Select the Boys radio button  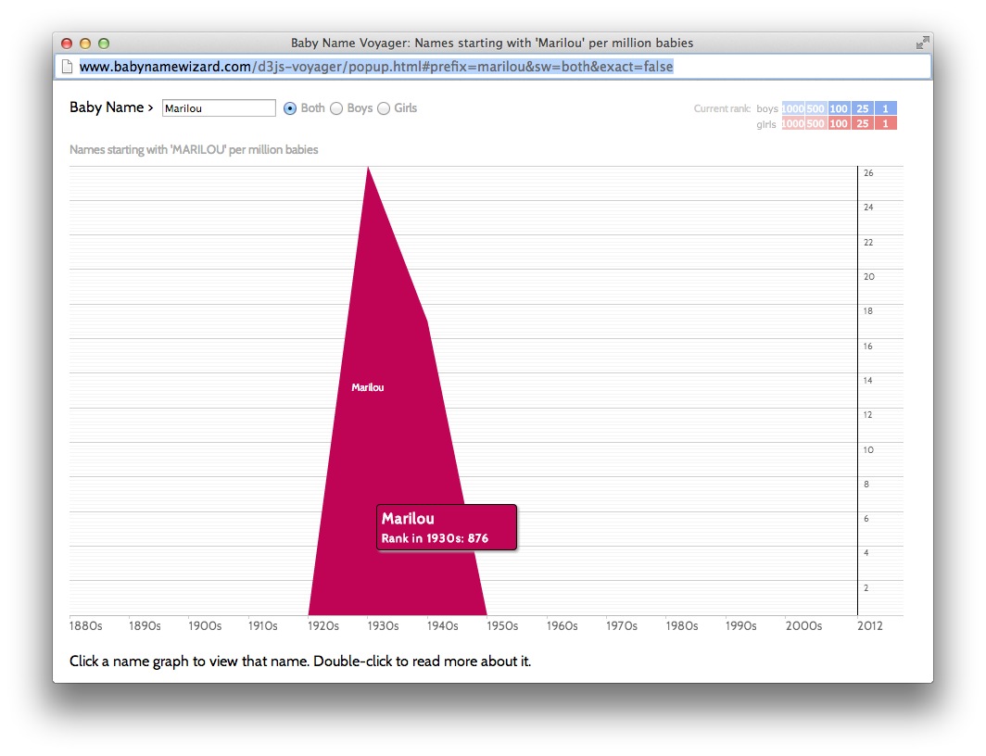[336, 108]
